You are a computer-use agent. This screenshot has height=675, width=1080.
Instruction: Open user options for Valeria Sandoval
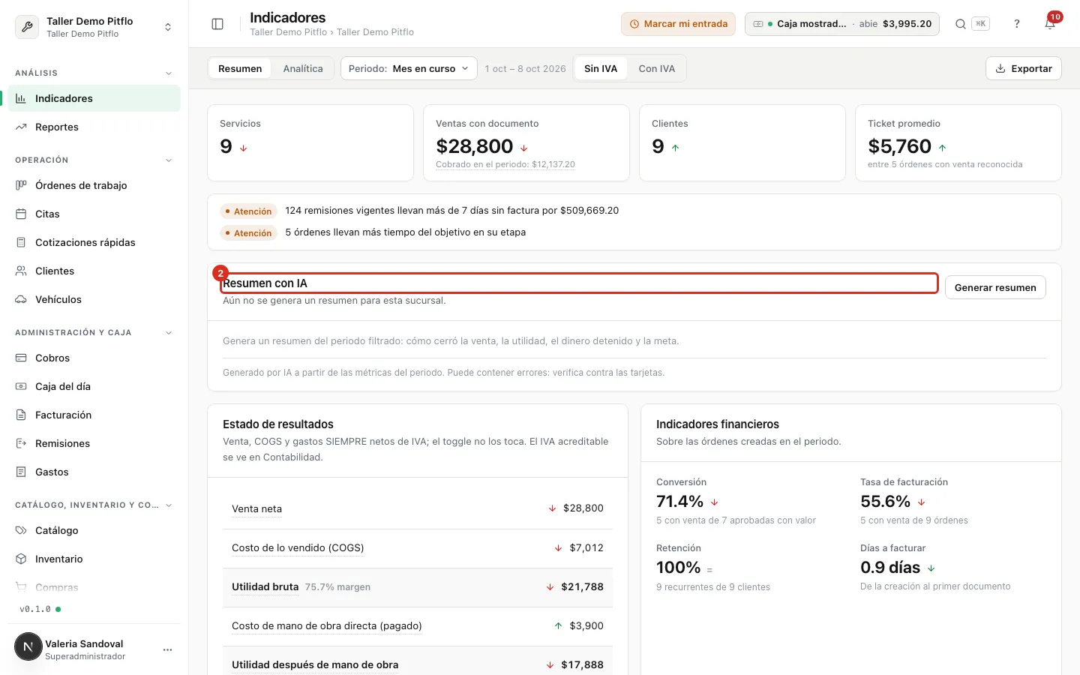(x=167, y=649)
